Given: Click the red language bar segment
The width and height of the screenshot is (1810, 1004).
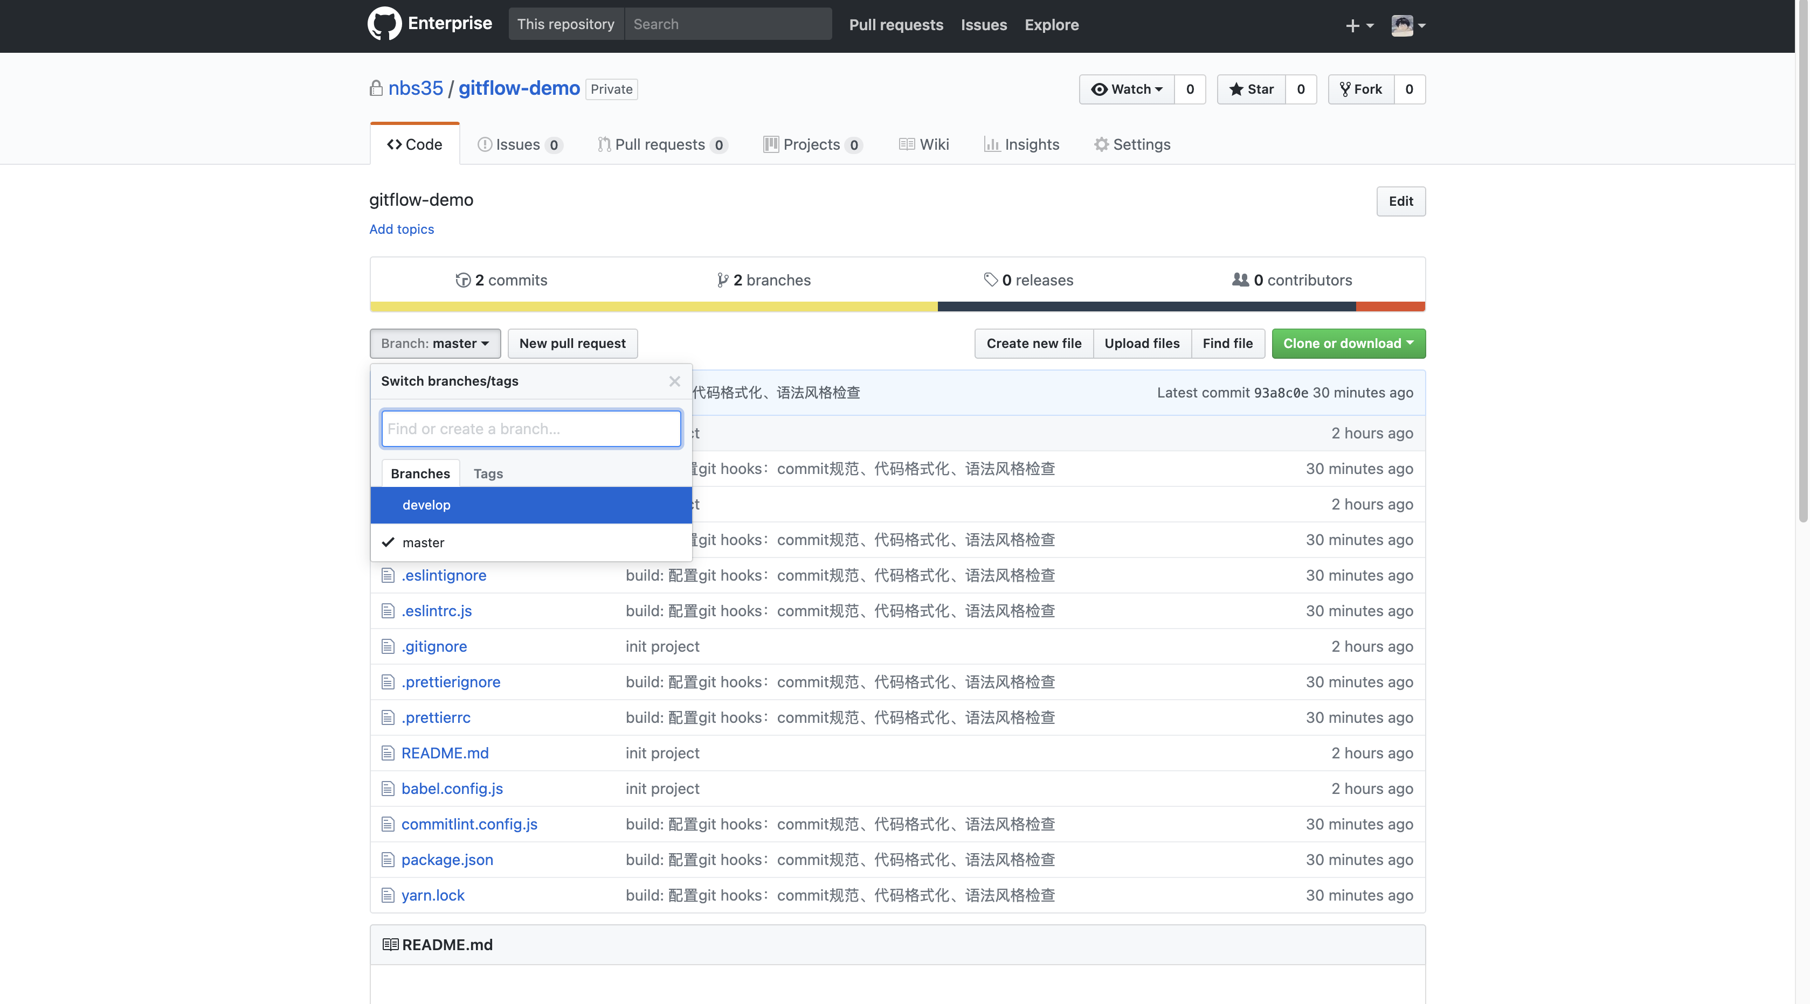Looking at the screenshot, I should (x=1391, y=307).
